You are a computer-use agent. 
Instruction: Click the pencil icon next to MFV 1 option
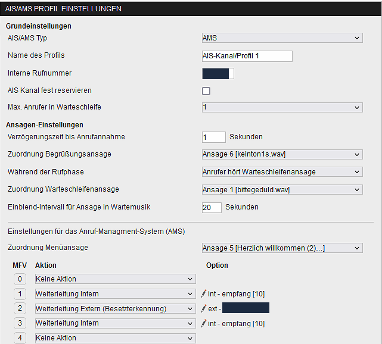(204, 293)
